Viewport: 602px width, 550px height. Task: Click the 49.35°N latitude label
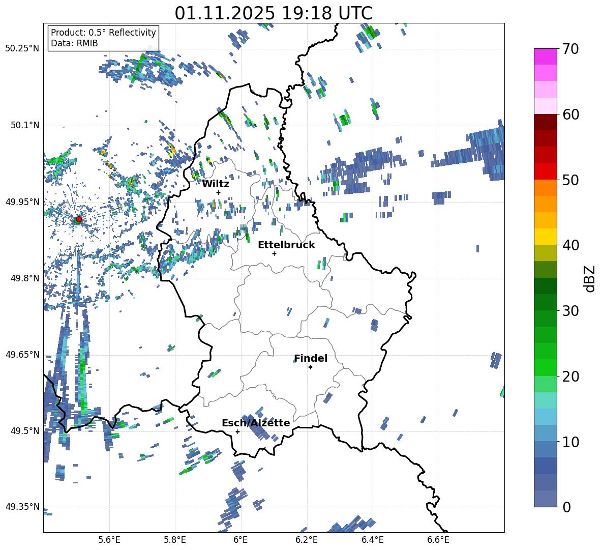(22, 507)
